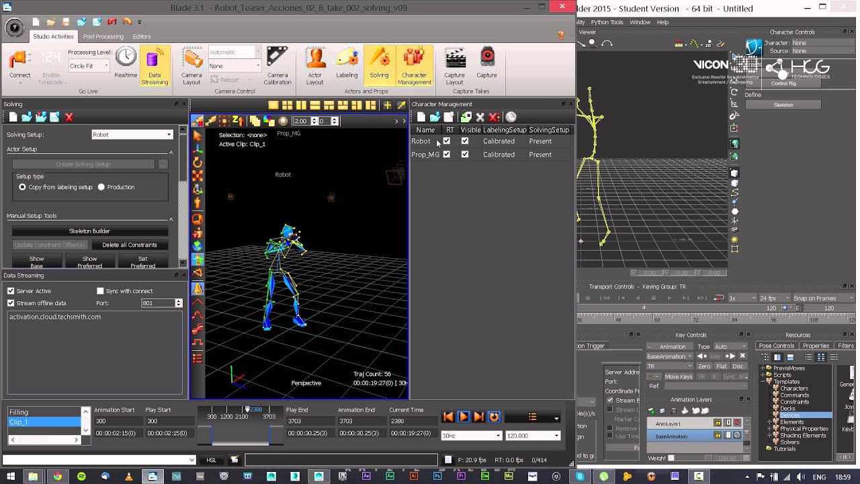Click the add viewport plus icon
860x484 pixels.
click(x=387, y=105)
